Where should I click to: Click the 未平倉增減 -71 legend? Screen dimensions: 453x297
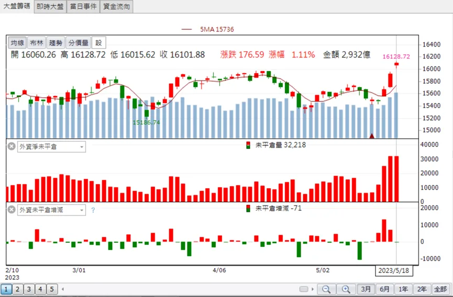274,208
